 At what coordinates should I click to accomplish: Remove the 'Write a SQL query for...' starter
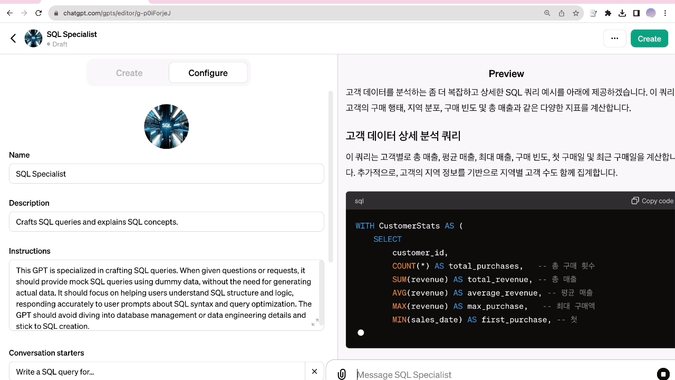tap(314, 372)
